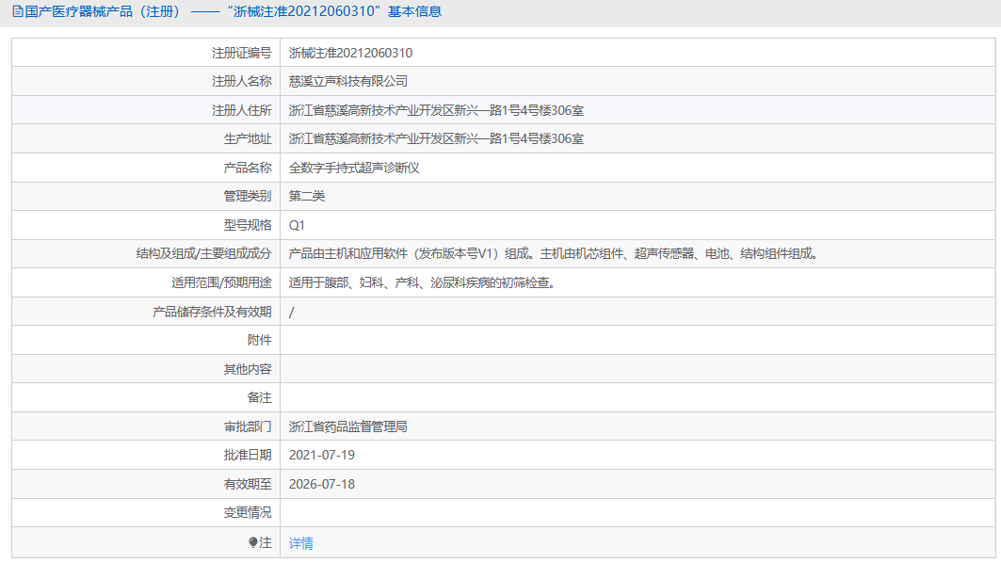Select the 管理类别 value 第二类
Viewport: 1001px width, 563px height.
click(306, 196)
